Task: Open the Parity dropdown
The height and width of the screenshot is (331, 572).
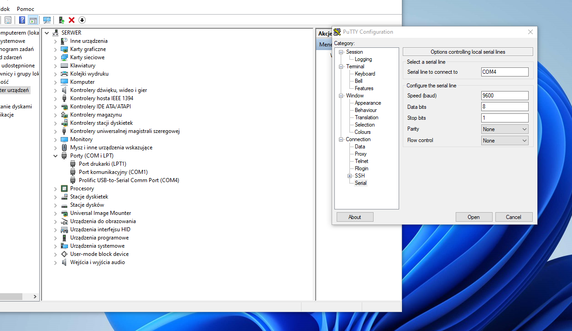Action: (x=505, y=129)
